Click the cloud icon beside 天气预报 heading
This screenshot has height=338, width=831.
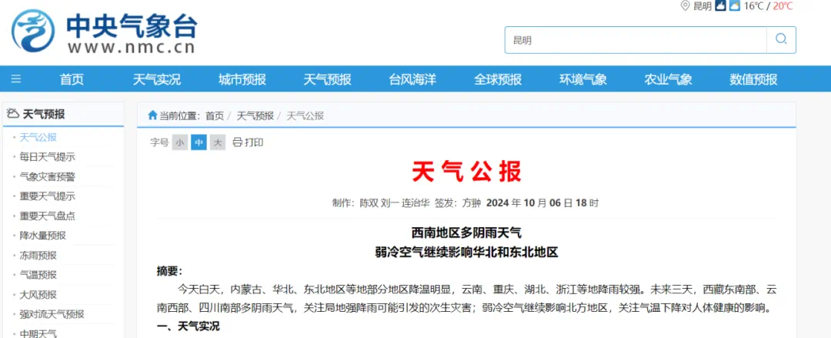[x=12, y=114]
